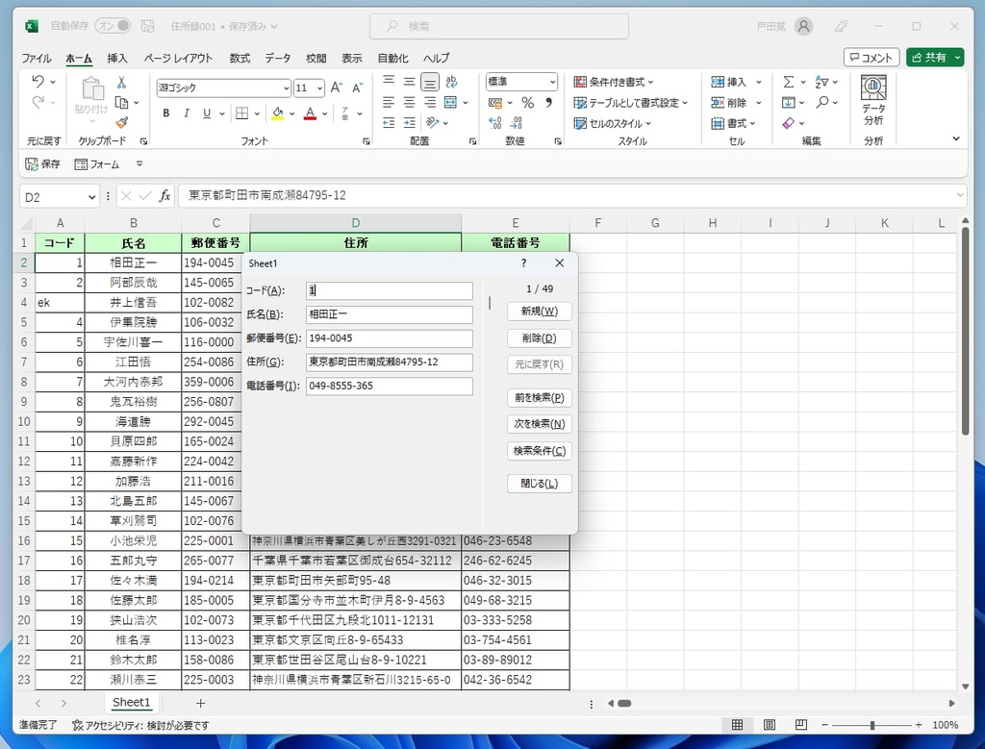Screen dimensions: 985x749
Task: Click the Undo arrow icon
Action: point(38,82)
